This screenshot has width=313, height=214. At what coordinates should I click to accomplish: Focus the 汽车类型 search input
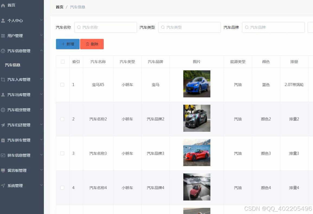pyautogui.click(x=190, y=27)
